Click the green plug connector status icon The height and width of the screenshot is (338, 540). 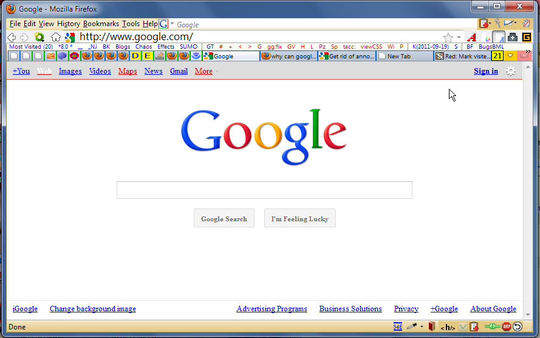tap(492, 326)
